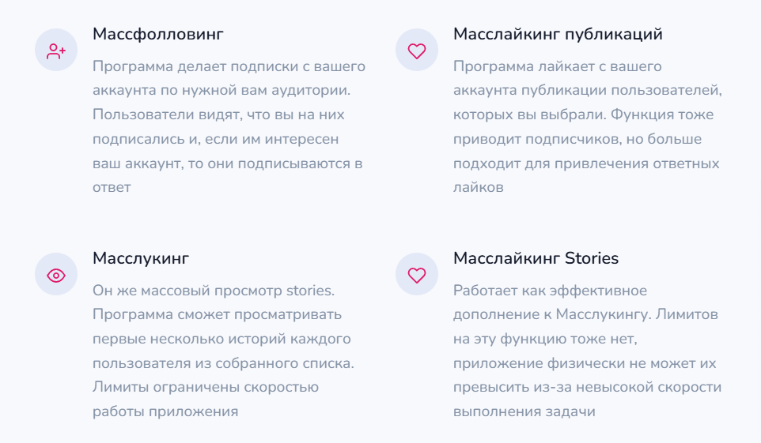Click the line 'Программа делает подписки с вашего'

pyautogui.click(x=229, y=66)
